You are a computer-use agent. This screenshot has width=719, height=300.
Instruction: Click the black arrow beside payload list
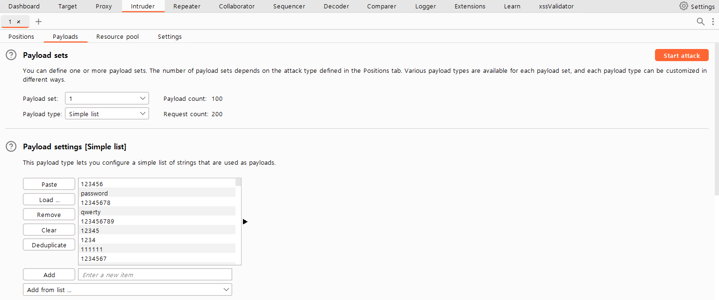point(245,222)
